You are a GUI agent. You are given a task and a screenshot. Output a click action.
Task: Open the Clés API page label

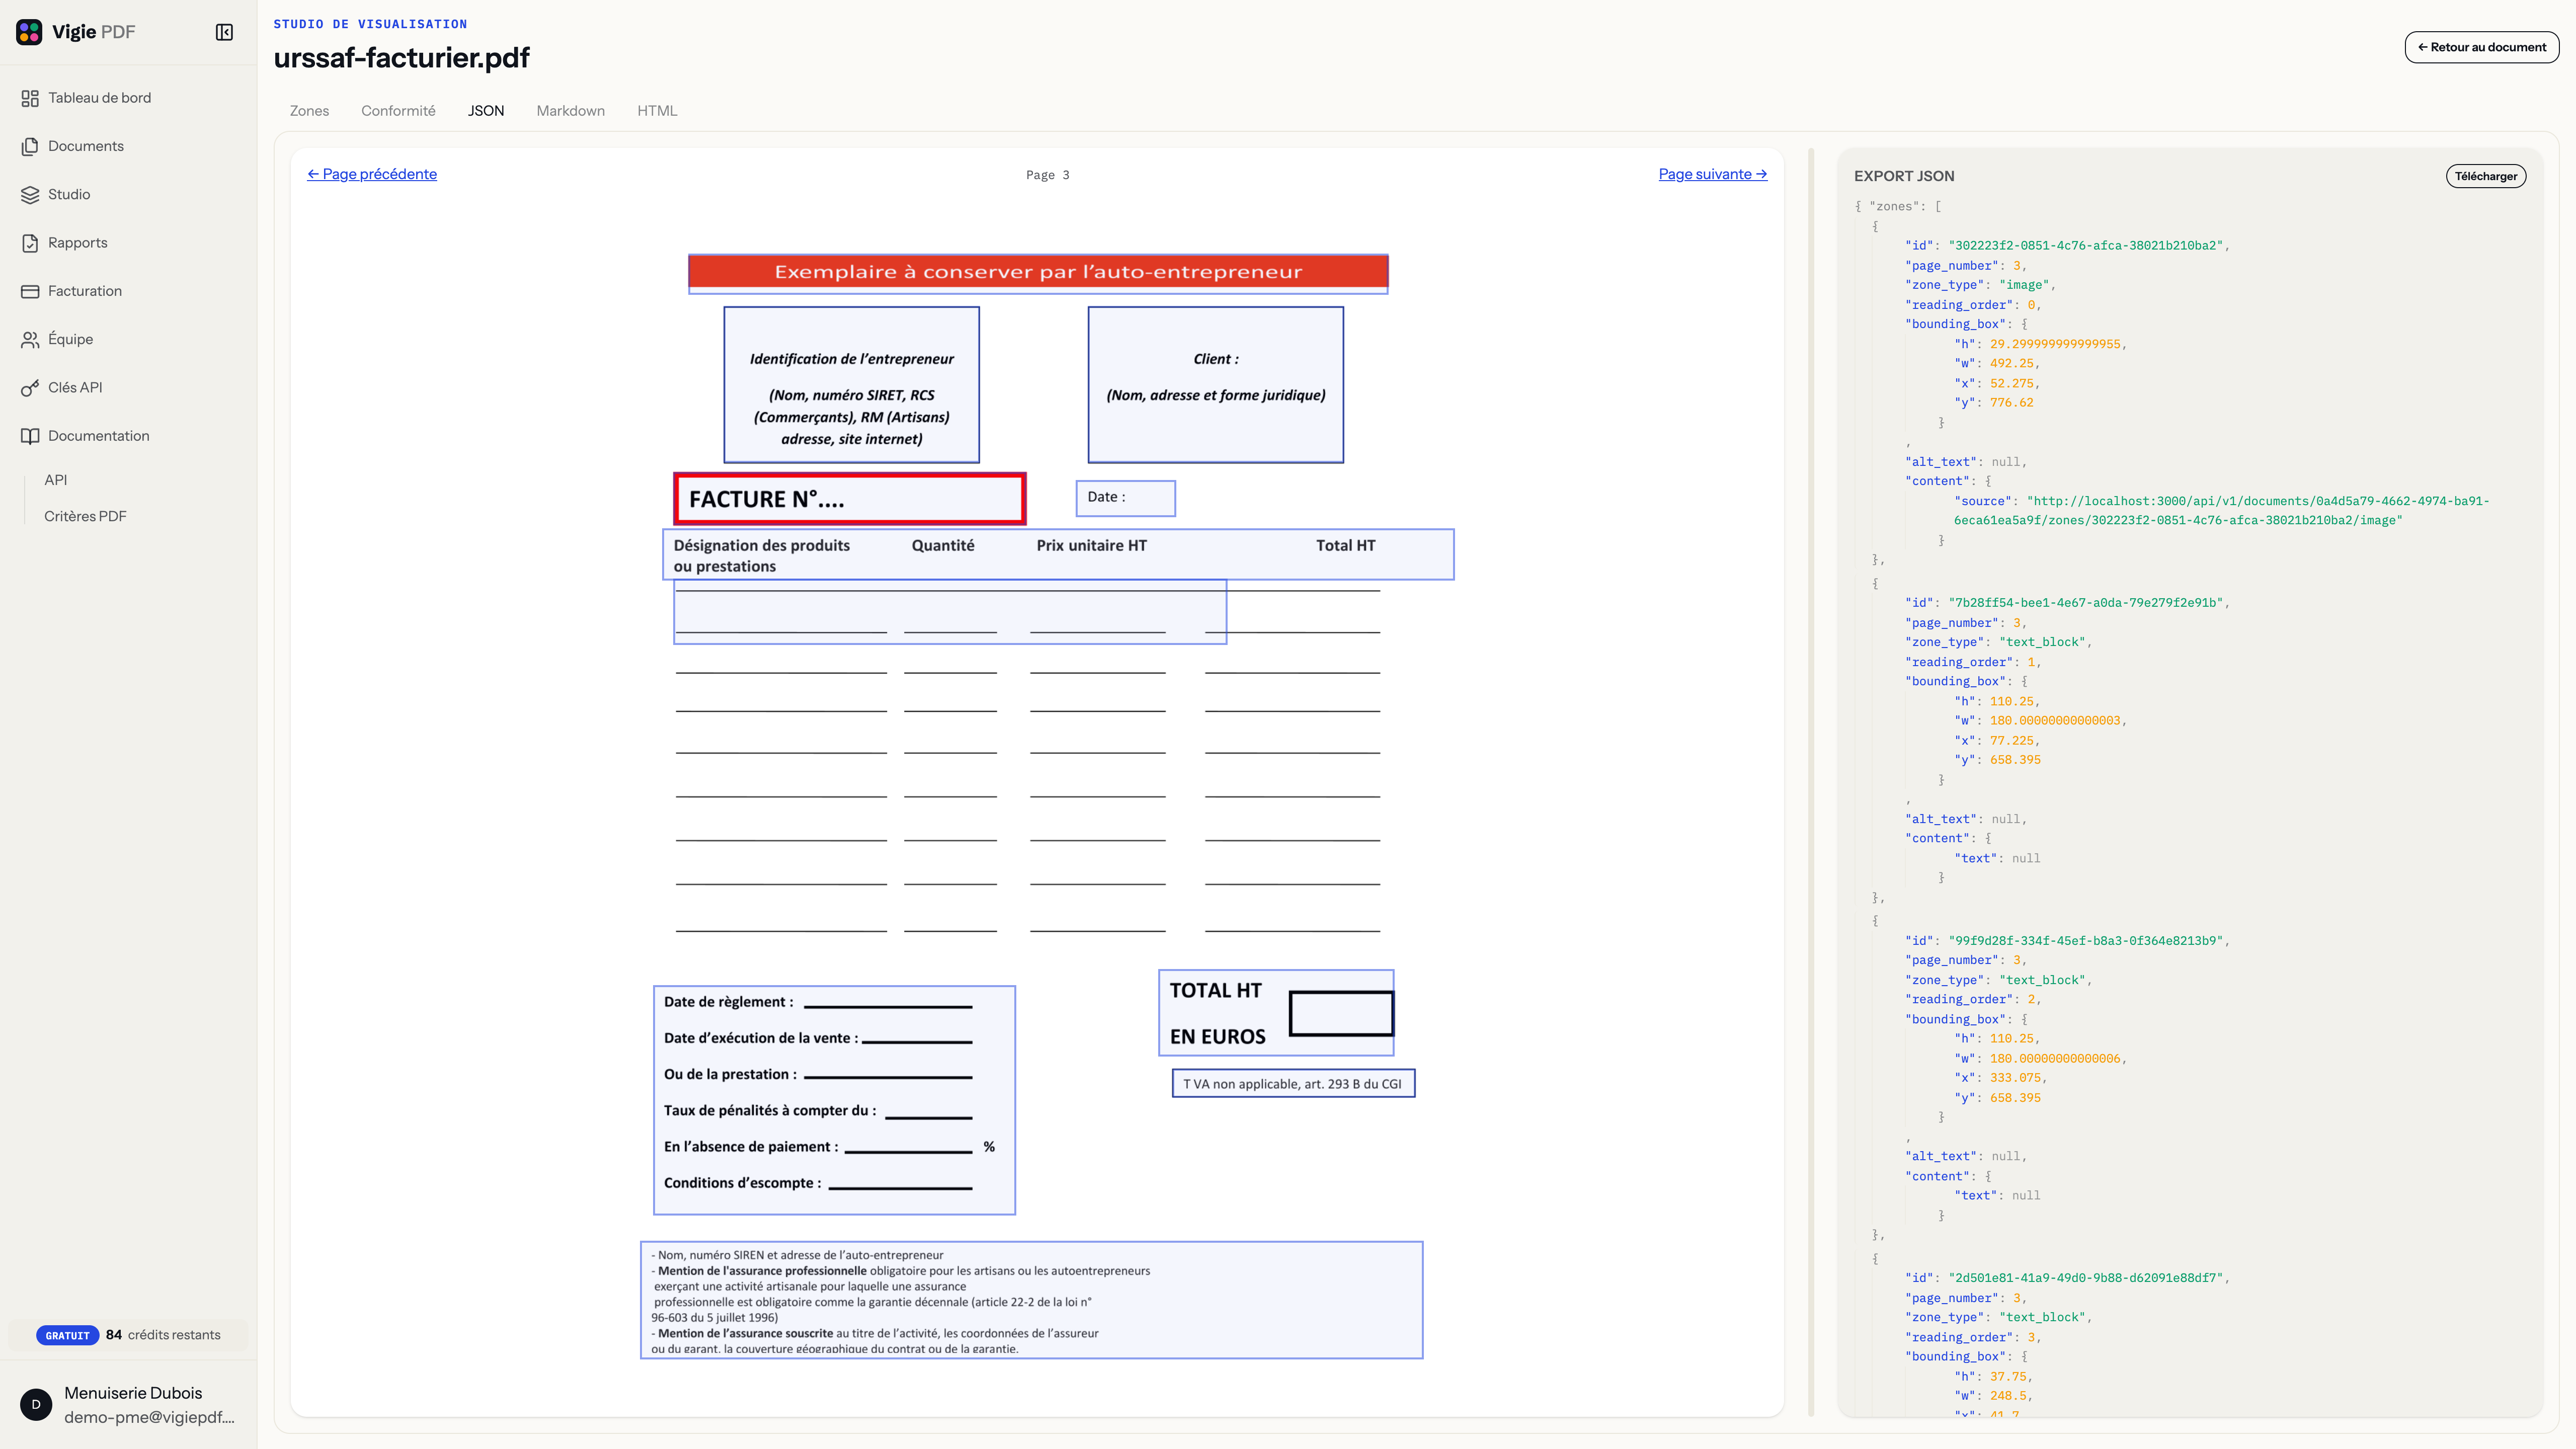click(75, 388)
